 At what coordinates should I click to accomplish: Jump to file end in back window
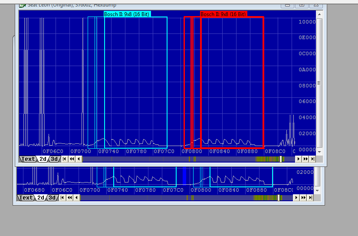[x=310, y=198]
